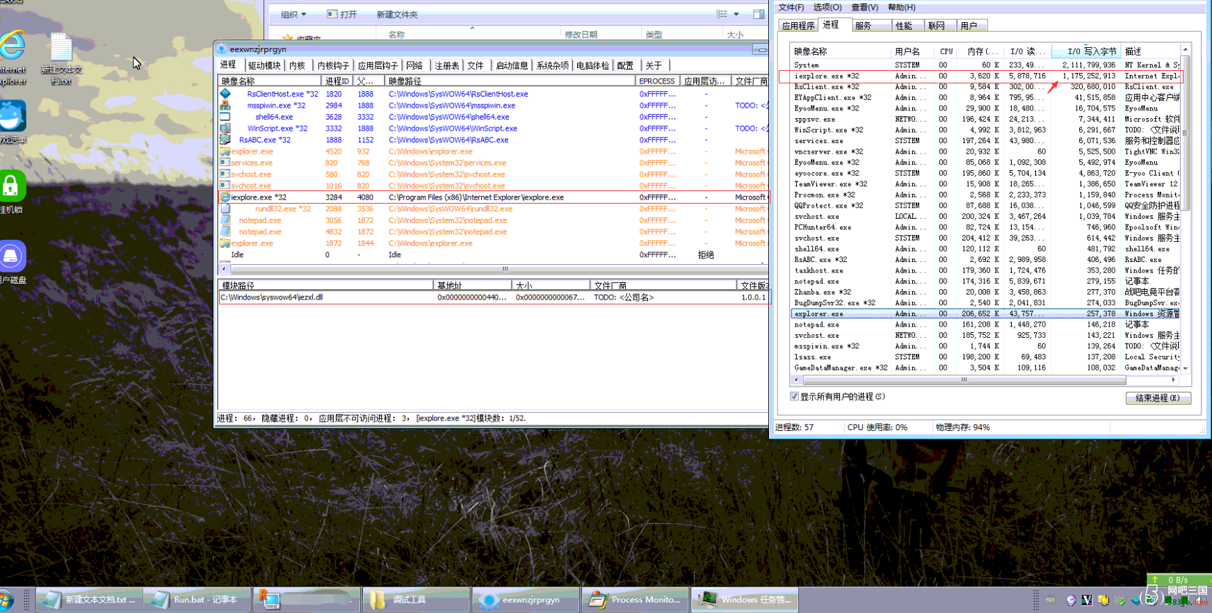The image size is (1212, 613).
Task: Sort by 进程ID column header
Action: [x=337, y=81]
